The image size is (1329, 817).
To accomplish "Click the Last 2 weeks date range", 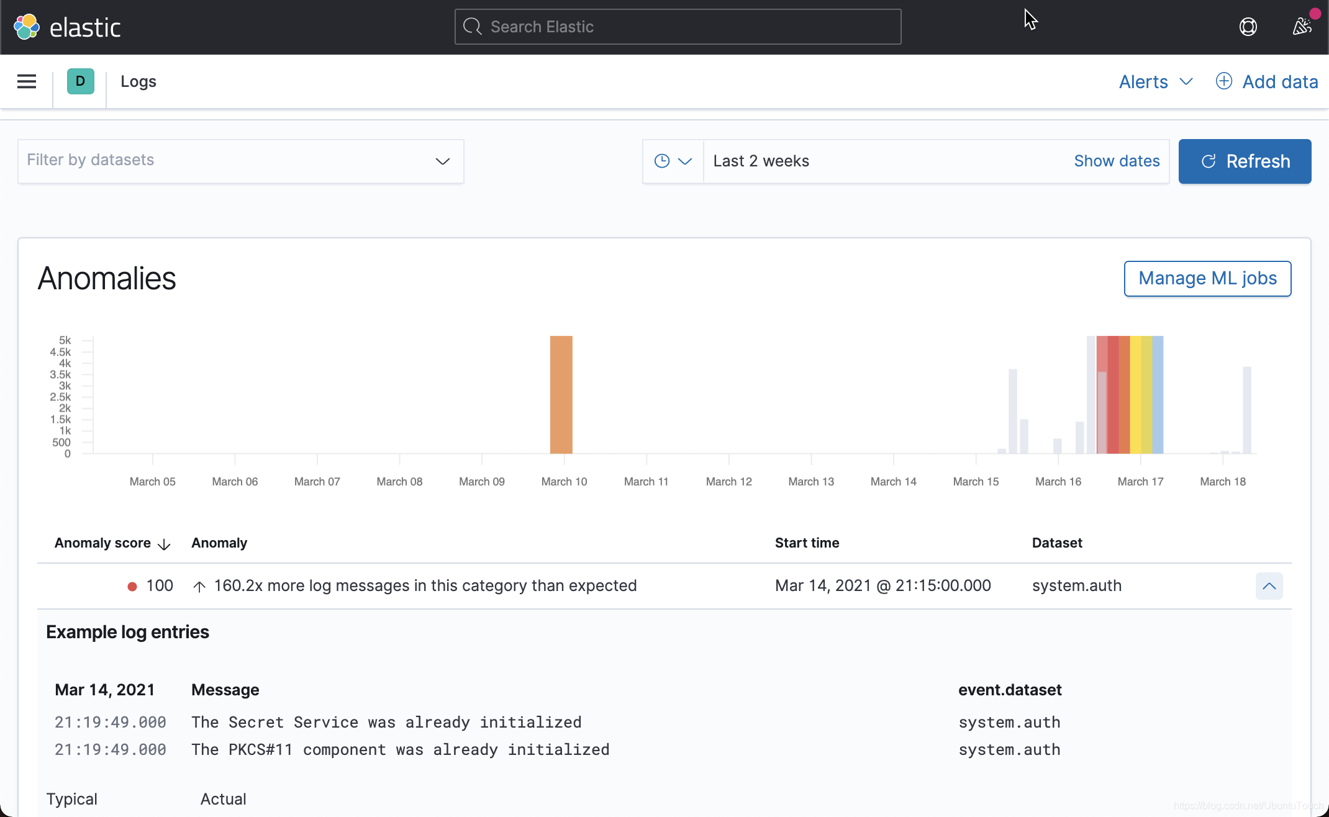I will 761,161.
